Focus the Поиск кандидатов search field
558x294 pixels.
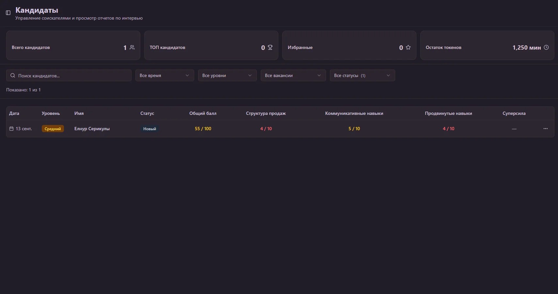coord(72,75)
